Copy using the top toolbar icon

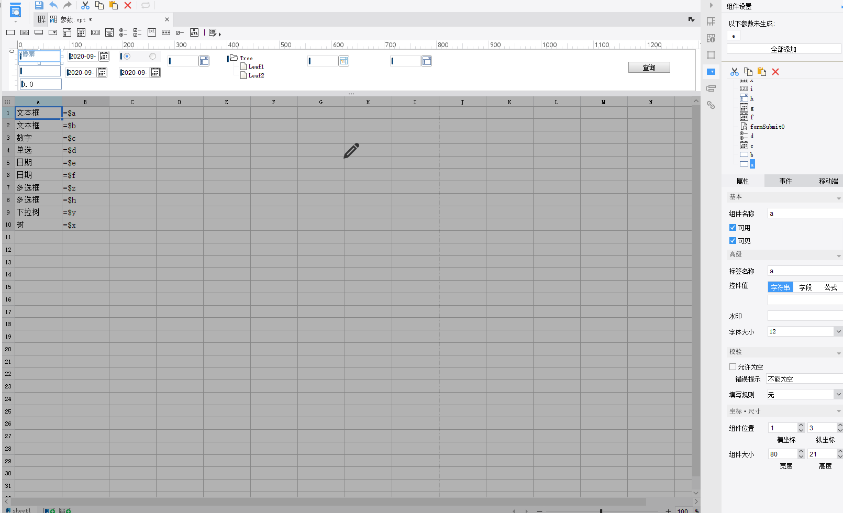[99, 5]
